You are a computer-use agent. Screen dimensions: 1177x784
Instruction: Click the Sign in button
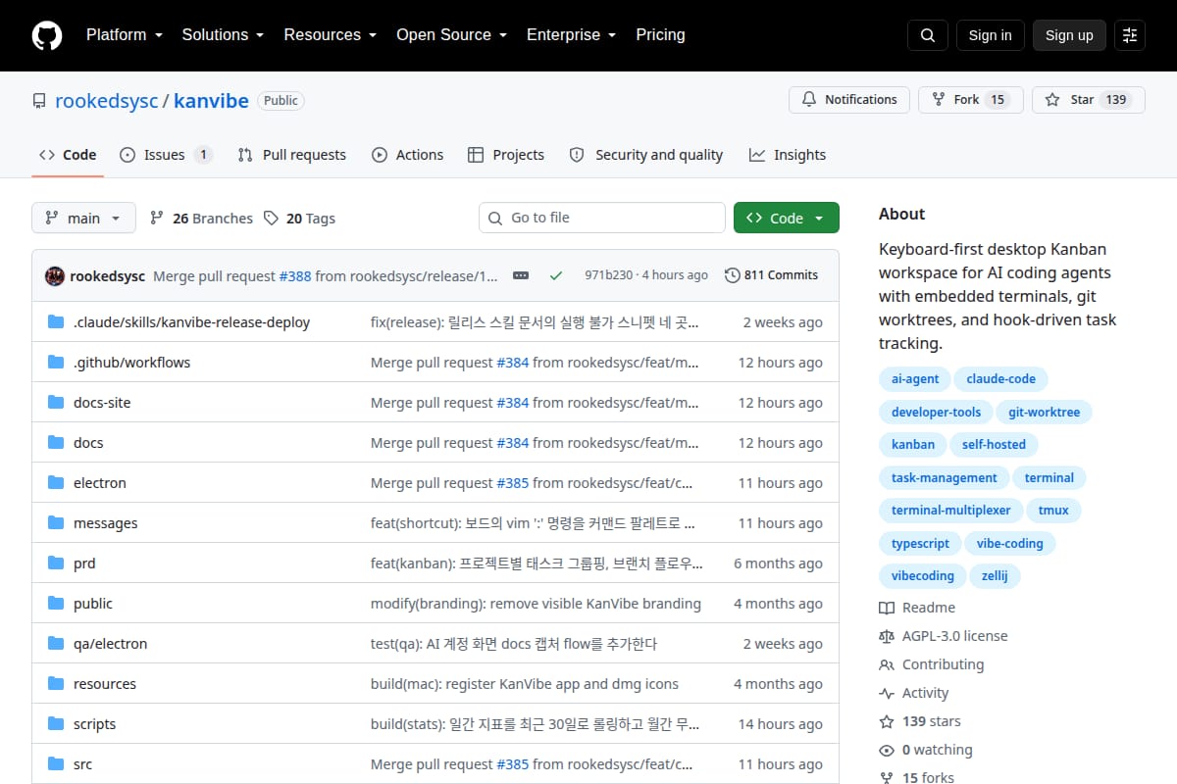[x=990, y=35]
